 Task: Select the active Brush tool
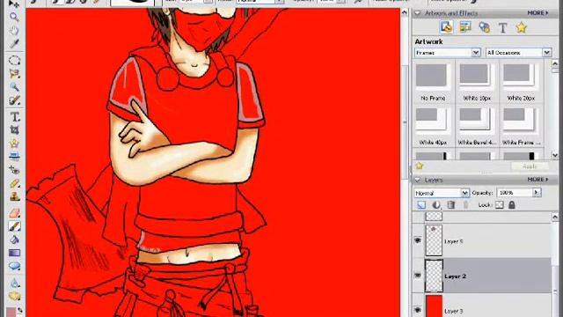pyautogui.click(x=14, y=226)
